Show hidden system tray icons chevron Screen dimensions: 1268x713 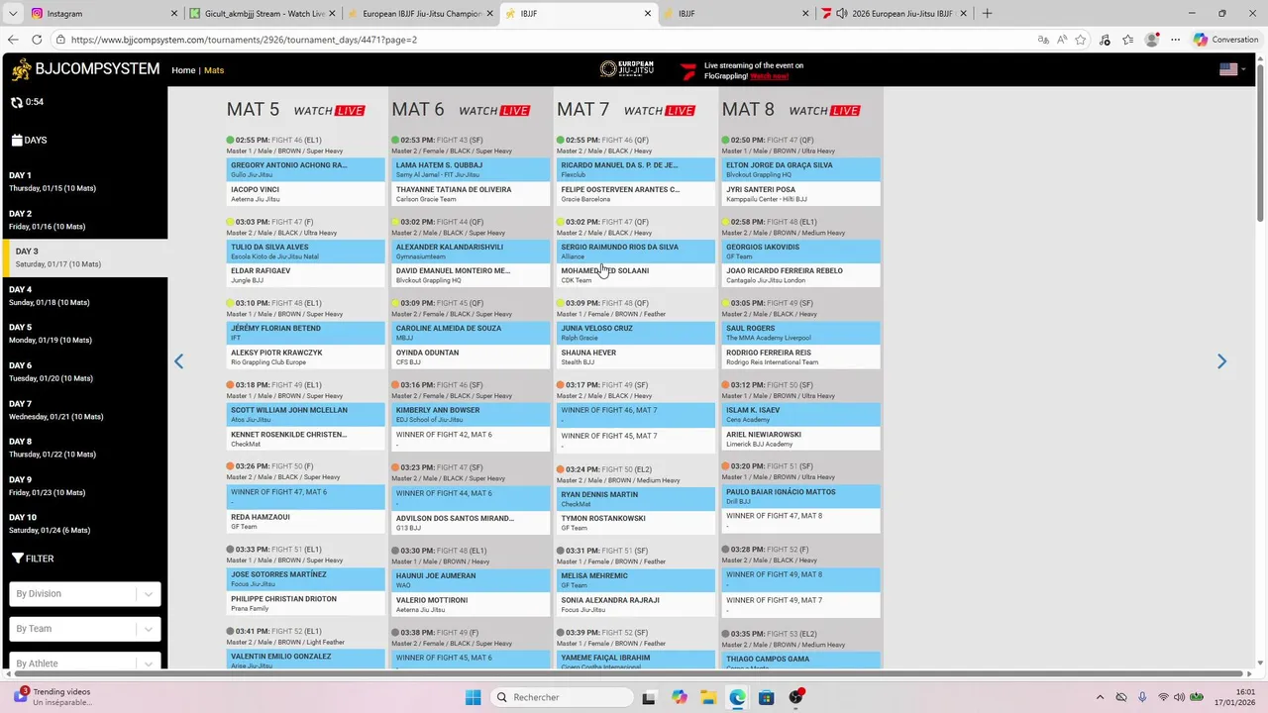click(1100, 697)
